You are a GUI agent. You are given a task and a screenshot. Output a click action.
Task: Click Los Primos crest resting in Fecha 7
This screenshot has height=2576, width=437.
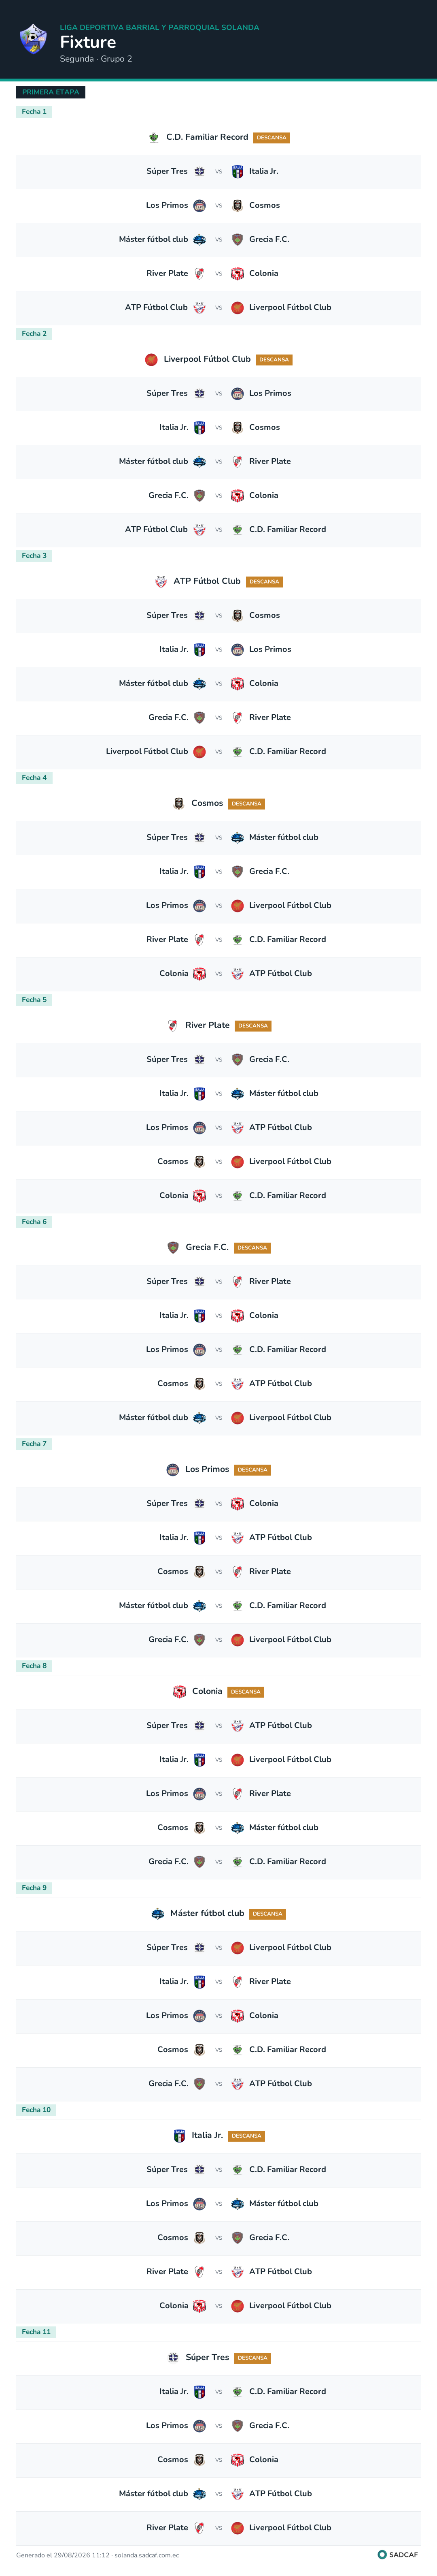tap(173, 1469)
